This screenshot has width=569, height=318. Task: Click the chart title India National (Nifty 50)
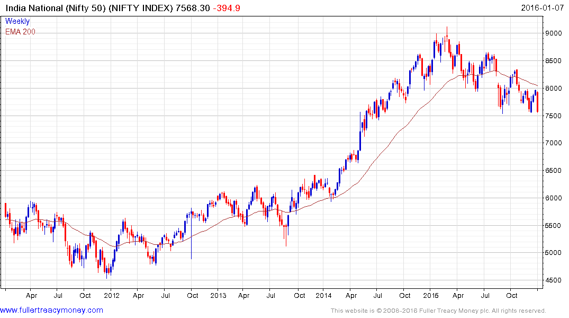[x=56, y=8]
